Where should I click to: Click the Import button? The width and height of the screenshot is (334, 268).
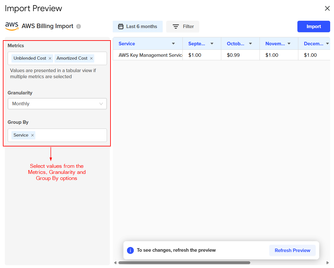tap(314, 26)
